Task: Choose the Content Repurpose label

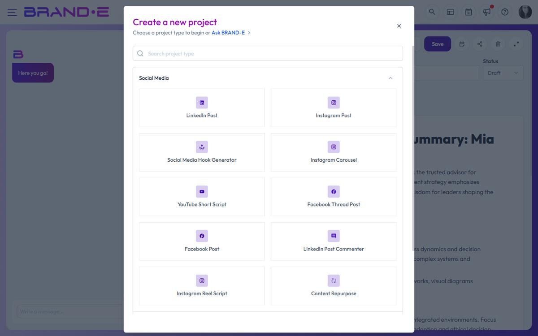Action: pos(334,293)
